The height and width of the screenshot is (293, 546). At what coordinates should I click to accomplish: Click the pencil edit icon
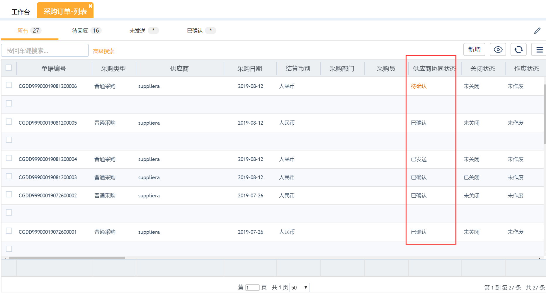point(537,31)
